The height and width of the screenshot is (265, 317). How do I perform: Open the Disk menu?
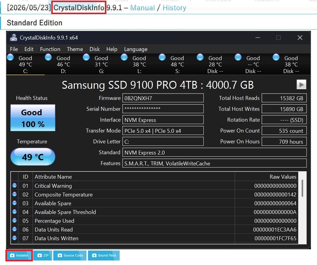(x=95, y=49)
